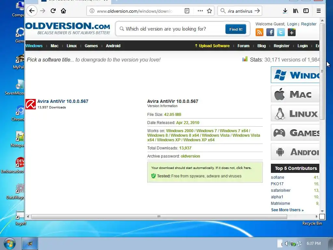Open the volume speaker tray icon
Screen dimensions: 333x250
(287, 243)
